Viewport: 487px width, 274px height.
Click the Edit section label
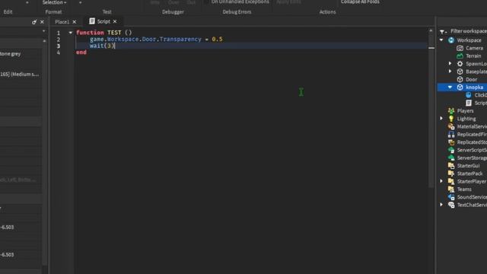coord(8,12)
